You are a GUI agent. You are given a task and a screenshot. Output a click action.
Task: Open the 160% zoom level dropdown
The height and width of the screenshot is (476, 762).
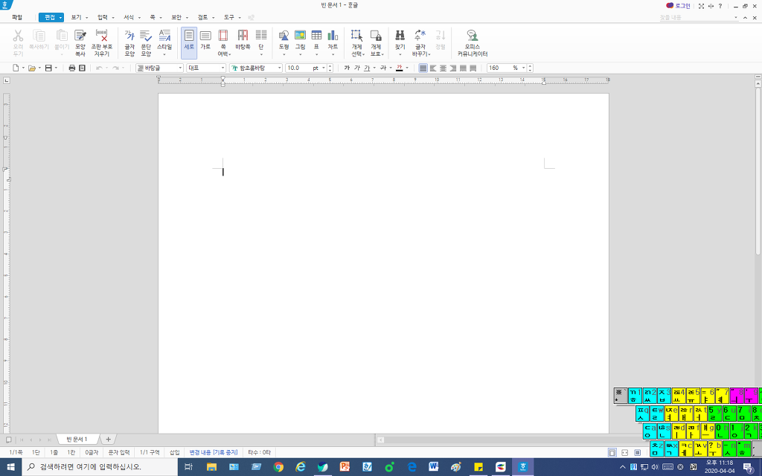pos(525,68)
